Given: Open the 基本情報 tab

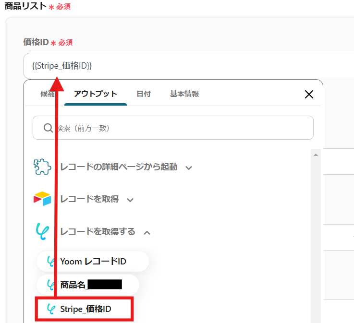Looking at the screenshot, I should 184,94.
